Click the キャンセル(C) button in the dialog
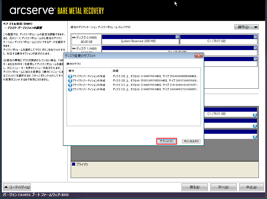Image resolution: width=267 pixels, height=199 pixels. [x=191, y=141]
